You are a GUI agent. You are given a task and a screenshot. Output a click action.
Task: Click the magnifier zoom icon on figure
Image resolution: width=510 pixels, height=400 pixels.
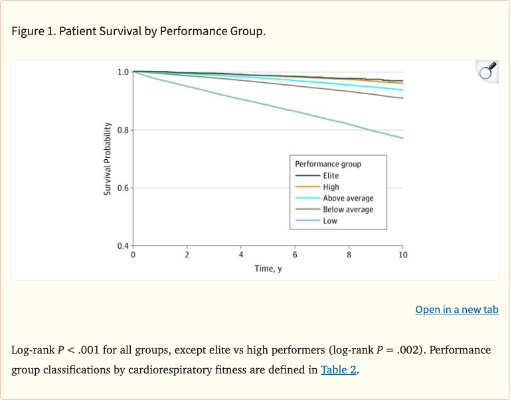pyautogui.click(x=488, y=71)
